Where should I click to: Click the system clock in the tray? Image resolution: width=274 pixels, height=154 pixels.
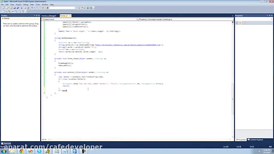pyautogui.click(x=267, y=151)
